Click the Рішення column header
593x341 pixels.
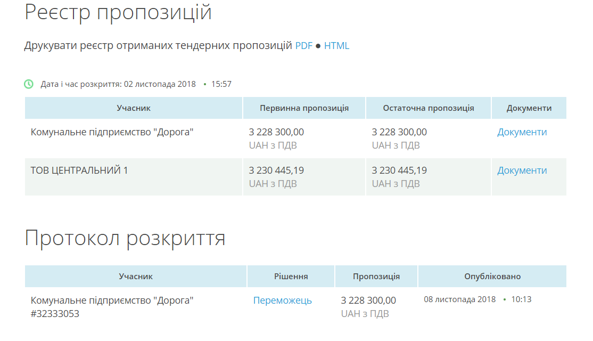point(291,277)
